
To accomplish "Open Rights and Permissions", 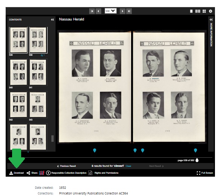I will pyautogui.click(x=107, y=173).
